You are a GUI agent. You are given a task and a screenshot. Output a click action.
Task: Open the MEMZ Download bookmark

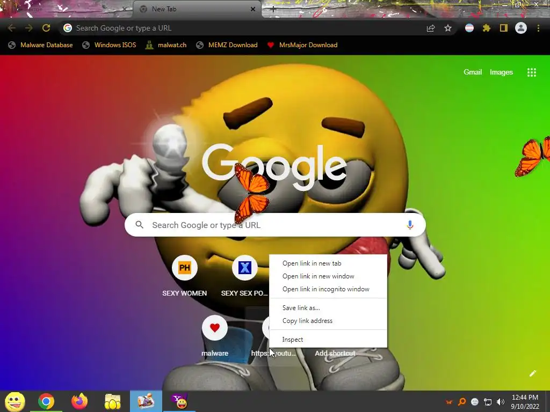227,45
